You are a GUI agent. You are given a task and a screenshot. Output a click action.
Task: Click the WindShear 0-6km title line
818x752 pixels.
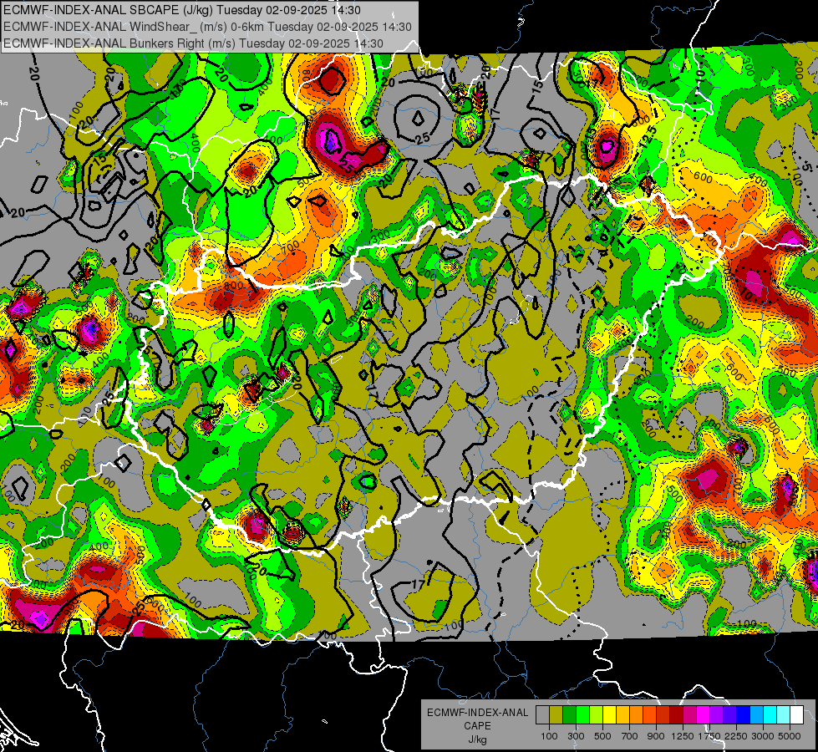207,27
